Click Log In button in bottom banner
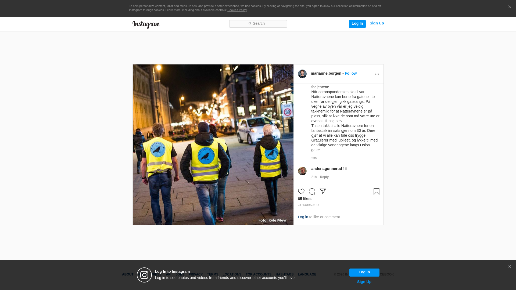The image size is (516, 290). point(364,272)
